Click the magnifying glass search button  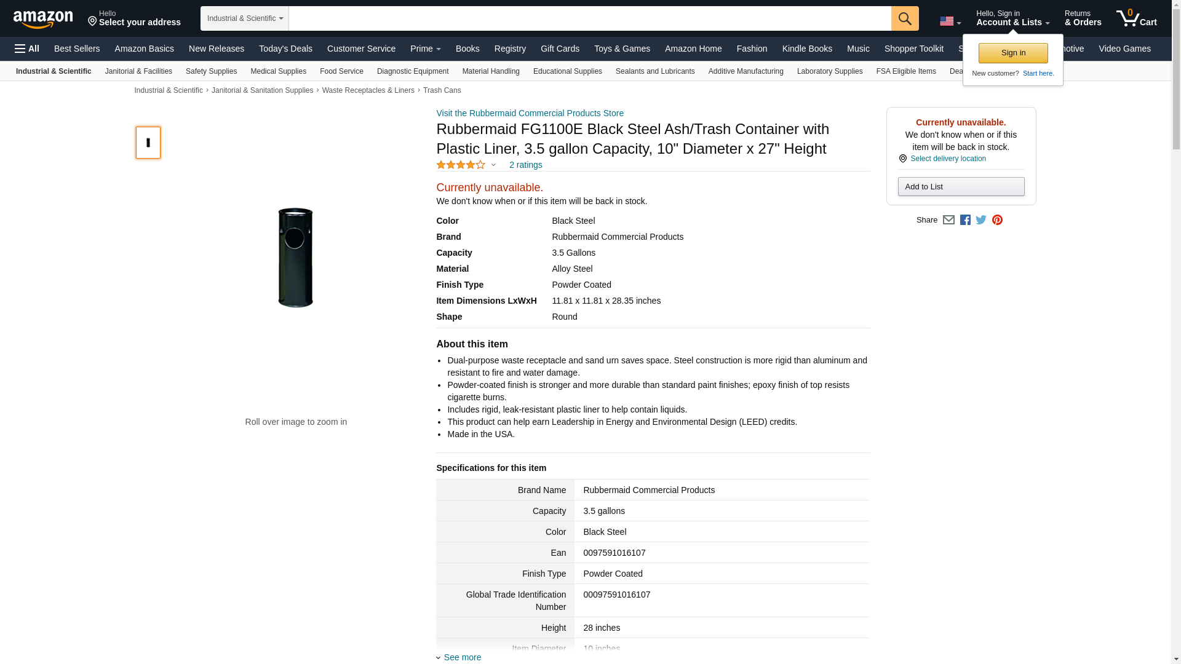coord(904,18)
